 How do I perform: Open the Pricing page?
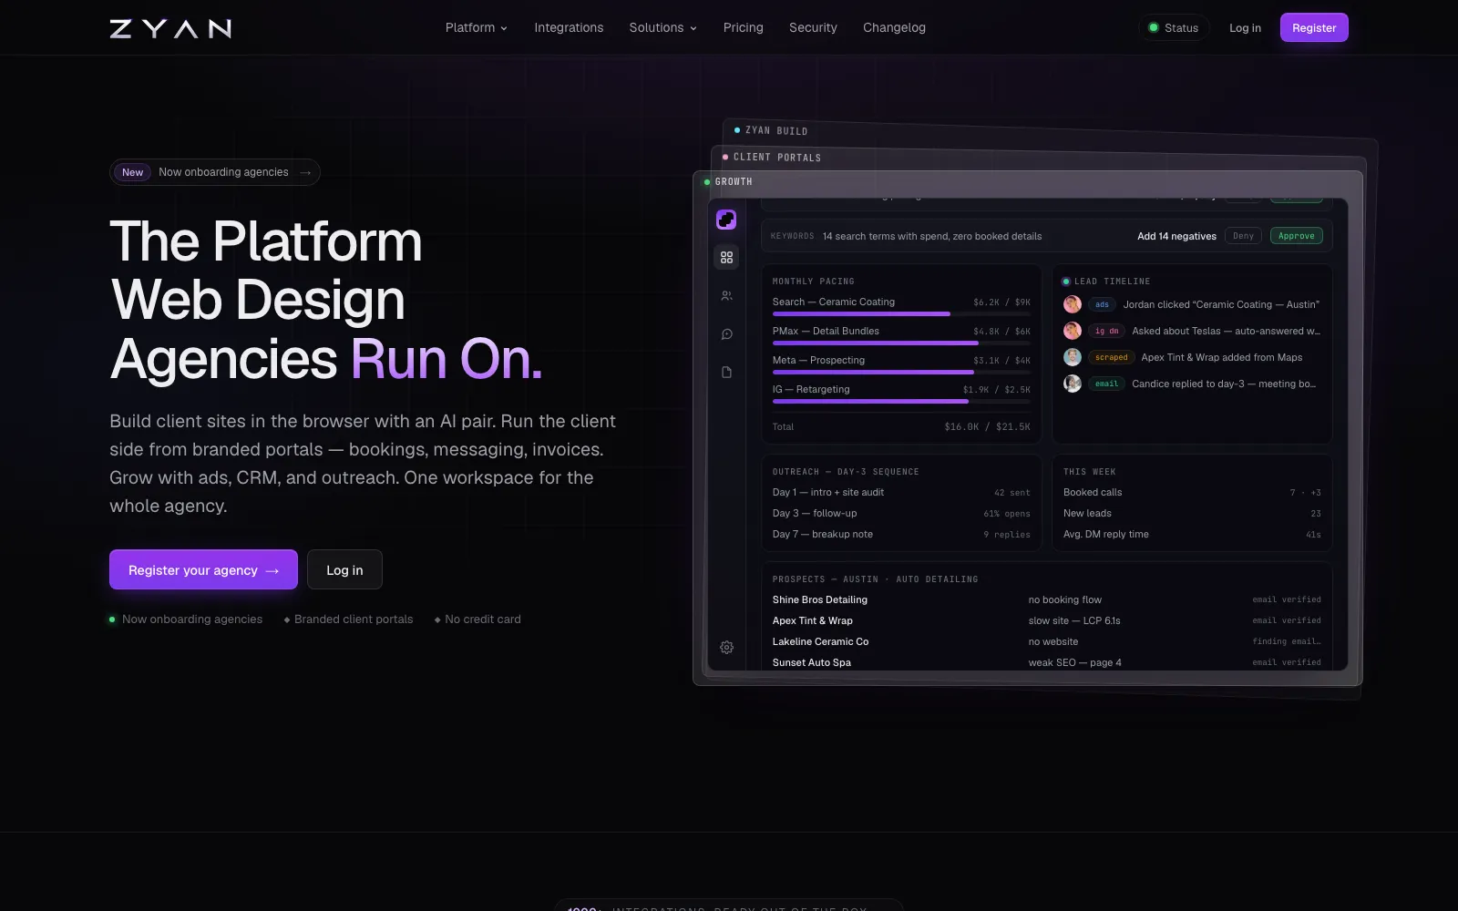click(x=743, y=27)
